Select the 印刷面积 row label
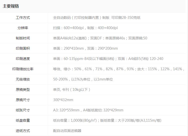188x136 pixels. point(23,48)
